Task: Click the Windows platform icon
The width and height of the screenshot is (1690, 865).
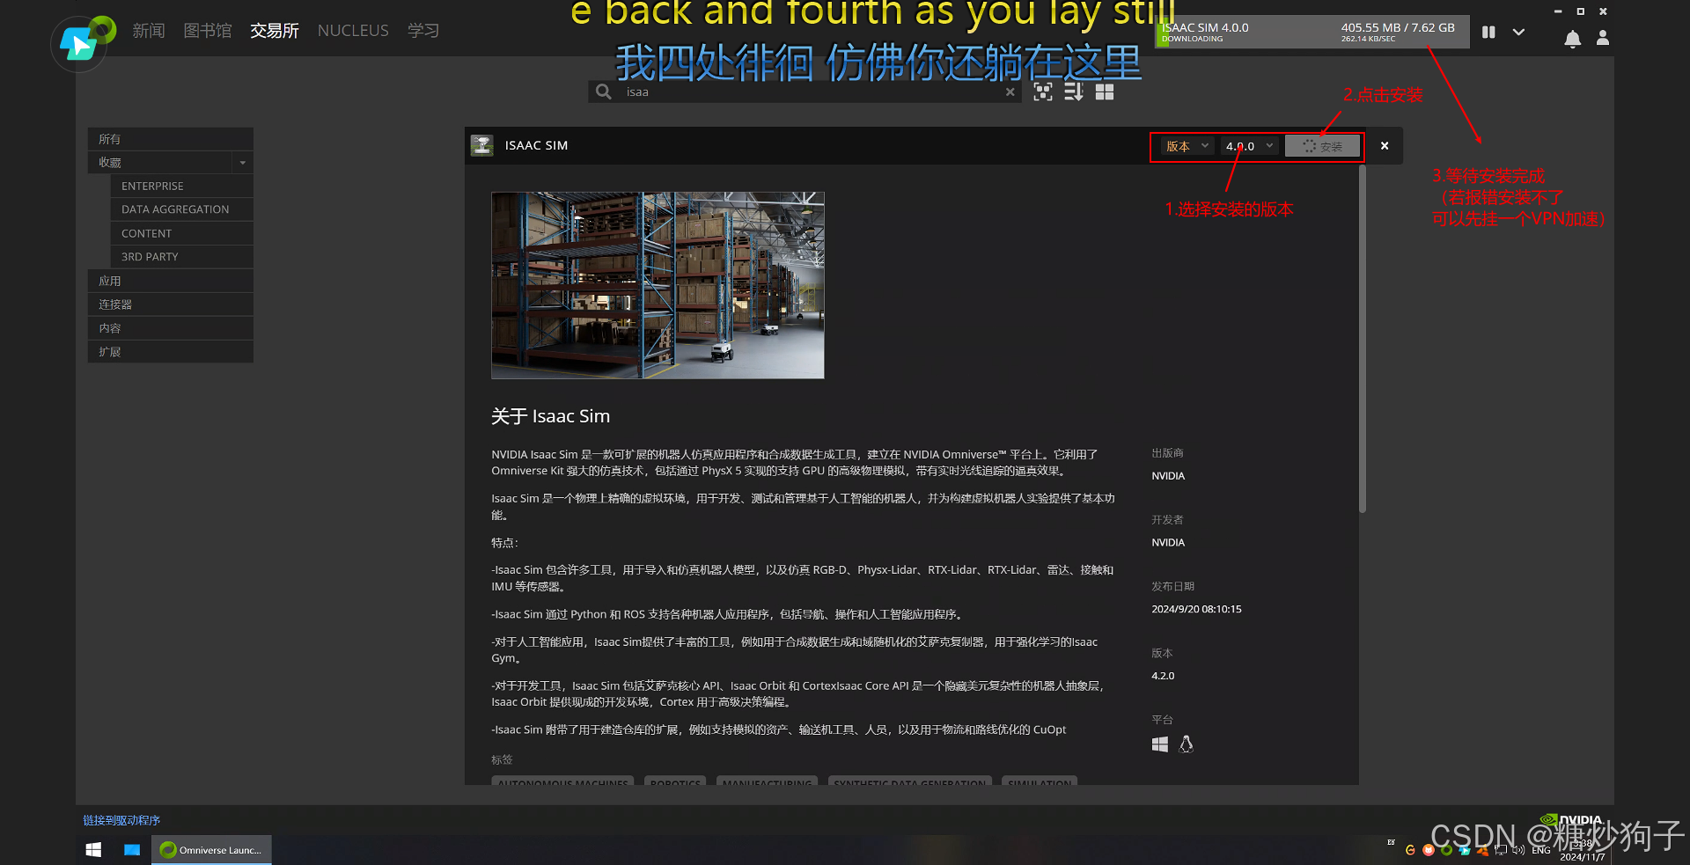Action: pyautogui.click(x=1160, y=744)
